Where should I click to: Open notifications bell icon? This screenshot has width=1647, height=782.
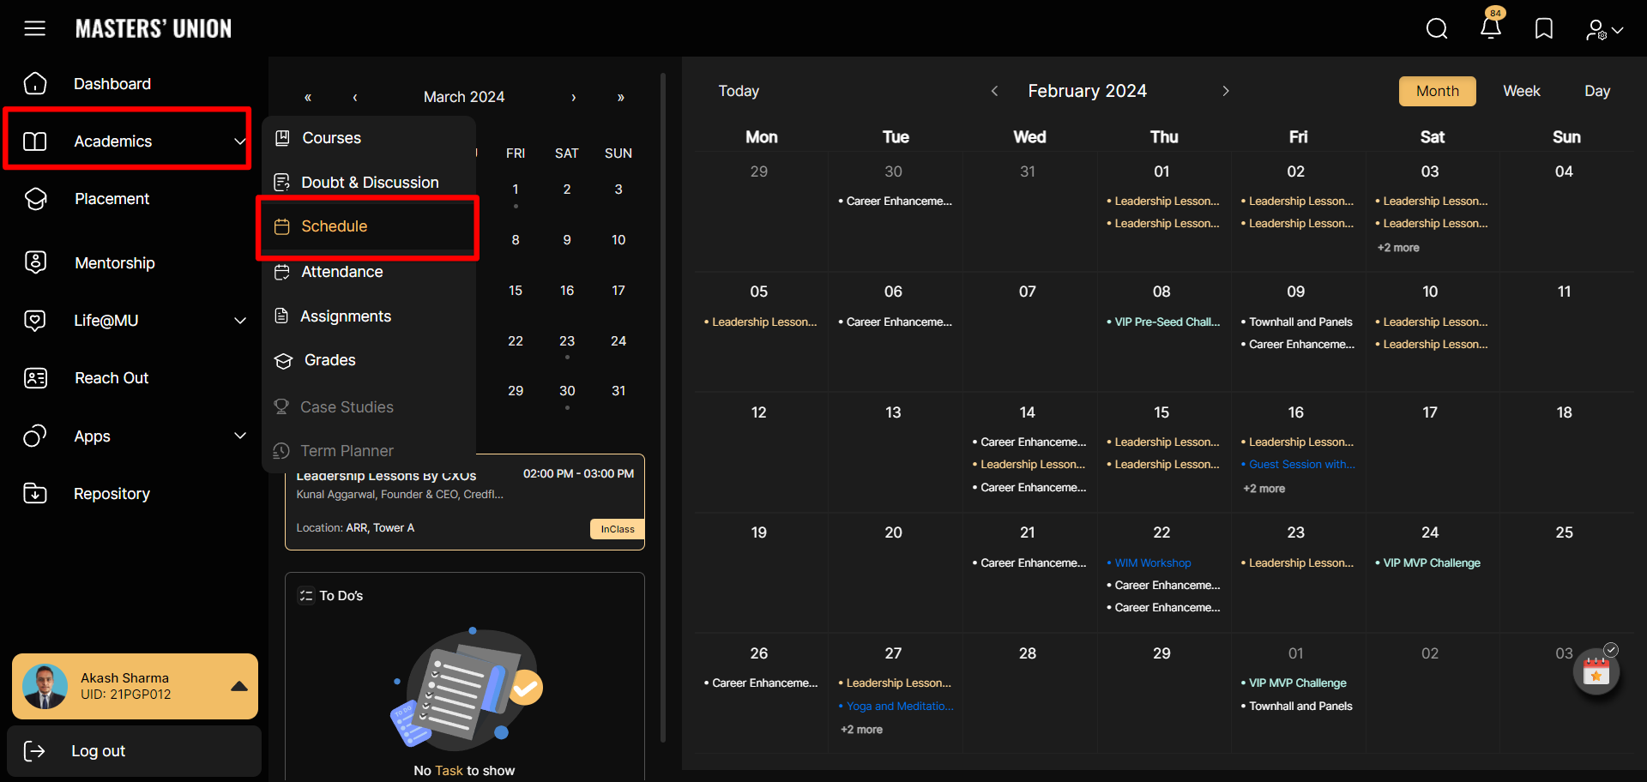tap(1491, 28)
